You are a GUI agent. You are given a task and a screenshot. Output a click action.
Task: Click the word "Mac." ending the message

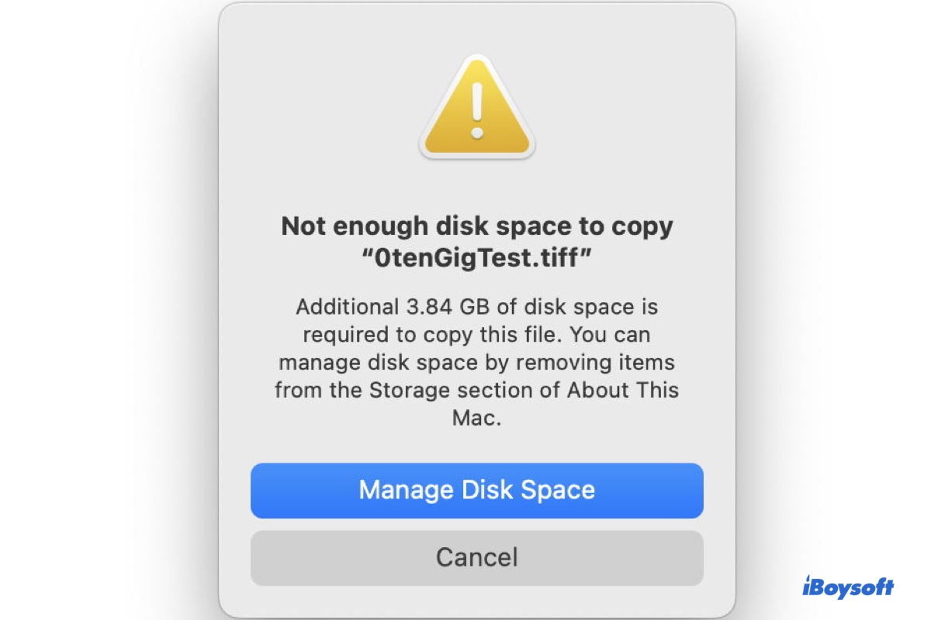476,418
